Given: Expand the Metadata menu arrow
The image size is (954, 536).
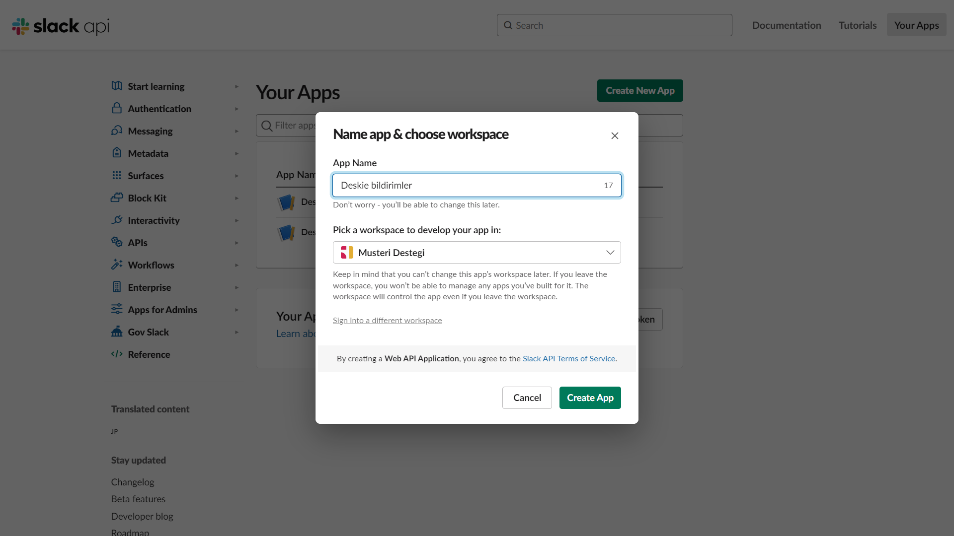Looking at the screenshot, I should (237, 153).
